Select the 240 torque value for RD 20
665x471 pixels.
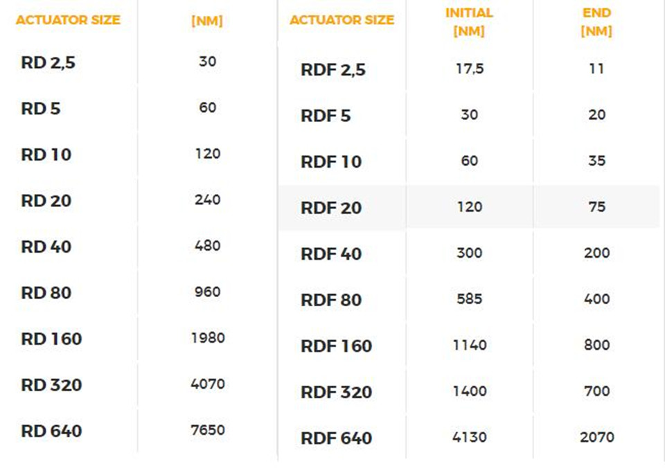207,199
